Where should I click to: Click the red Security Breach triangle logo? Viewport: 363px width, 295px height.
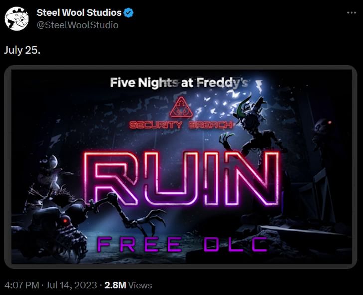181,107
